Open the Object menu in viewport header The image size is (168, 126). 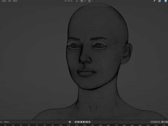pos(15,1)
